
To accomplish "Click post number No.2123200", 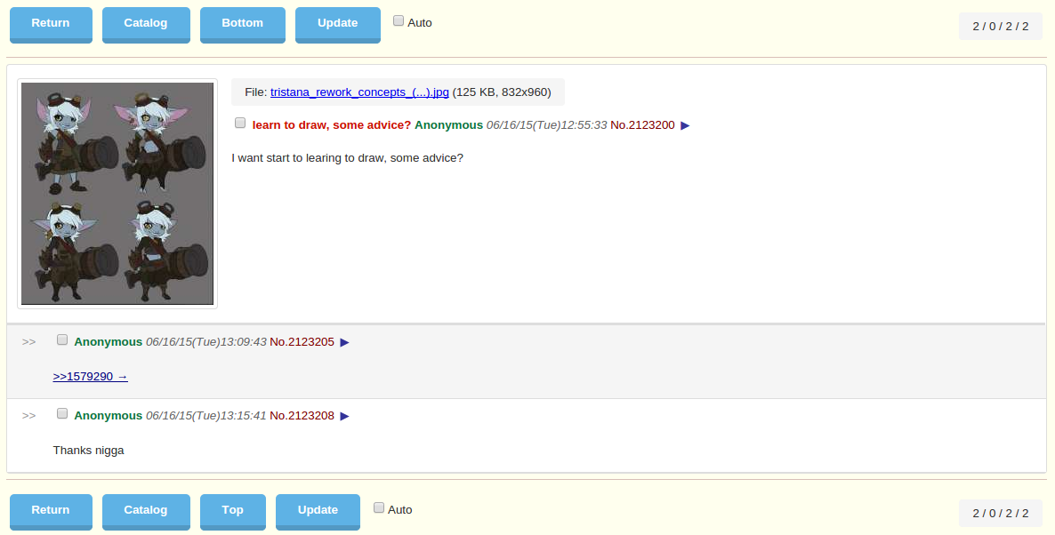I will coord(642,125).
